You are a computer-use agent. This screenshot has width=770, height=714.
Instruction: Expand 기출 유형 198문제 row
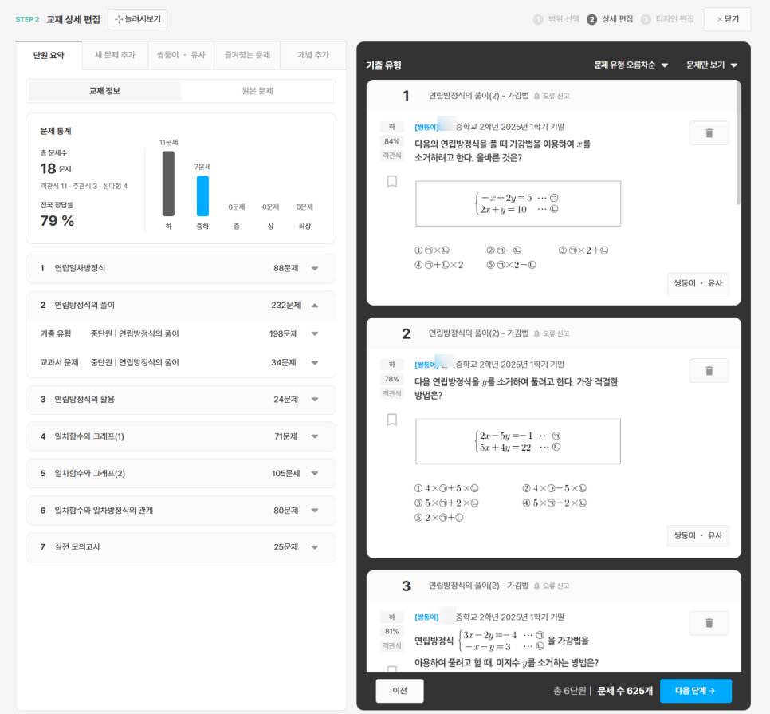181,333
